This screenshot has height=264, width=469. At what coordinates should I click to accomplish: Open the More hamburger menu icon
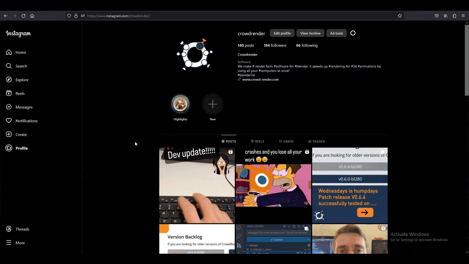pos(9,243)
